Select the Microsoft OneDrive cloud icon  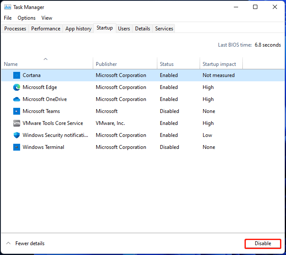tap(17, 99)
